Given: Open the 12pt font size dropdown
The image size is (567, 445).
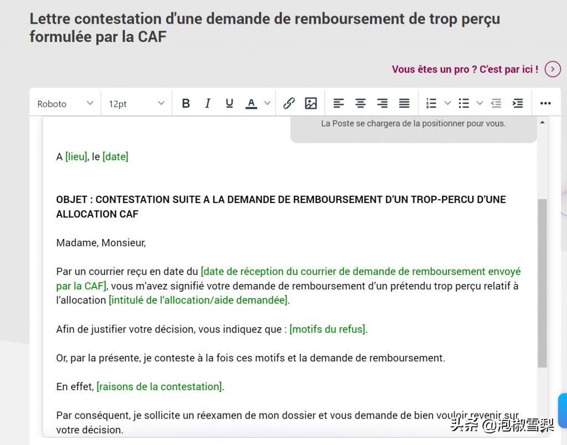Looking at the screenshot, I should pyautogui.click(x=137, y=104).
